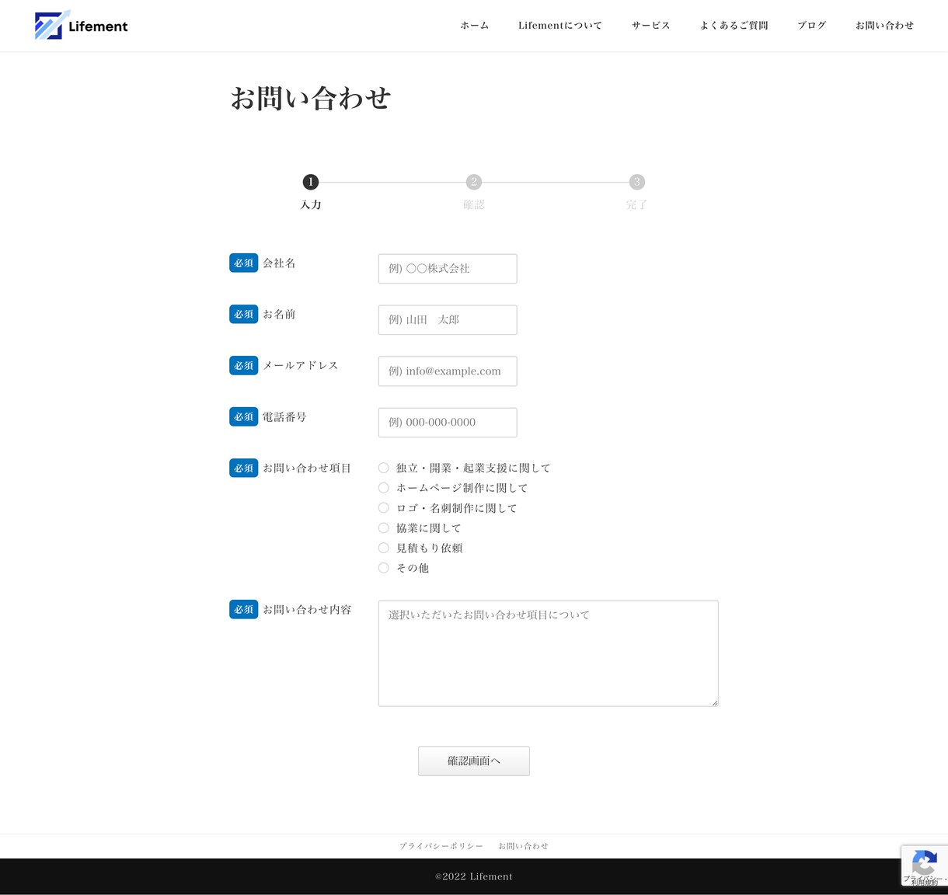Select 独立・開業・起業支援に関して radio option

click(x=383, y=468)
